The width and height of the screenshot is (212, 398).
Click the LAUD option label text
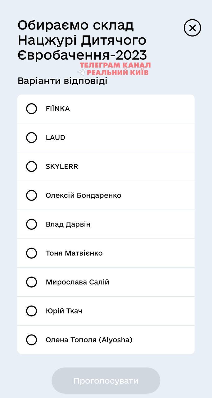coord(55,137)
